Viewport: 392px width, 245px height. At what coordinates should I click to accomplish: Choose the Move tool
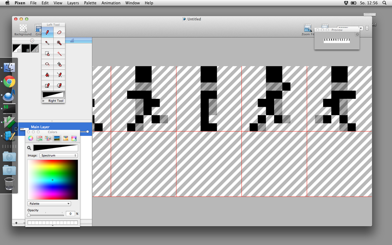tap(59, 64)
